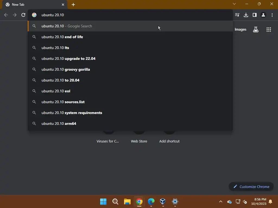Open the notifications bell icon
The width and height of the screenshot is (278, 208).
(271, 201)
